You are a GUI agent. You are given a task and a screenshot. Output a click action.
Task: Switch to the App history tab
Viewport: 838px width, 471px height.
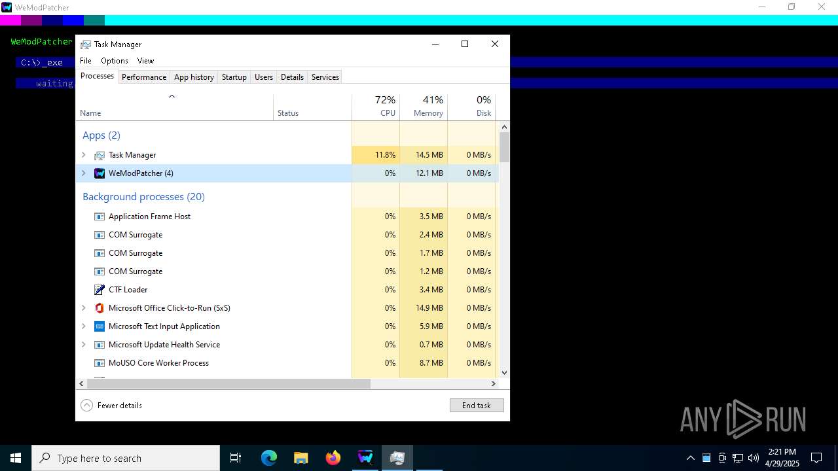[194, 77]
